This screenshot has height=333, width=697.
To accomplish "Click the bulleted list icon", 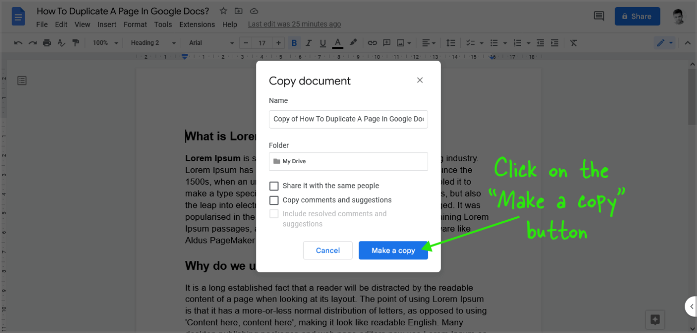I will click(494, 43).
